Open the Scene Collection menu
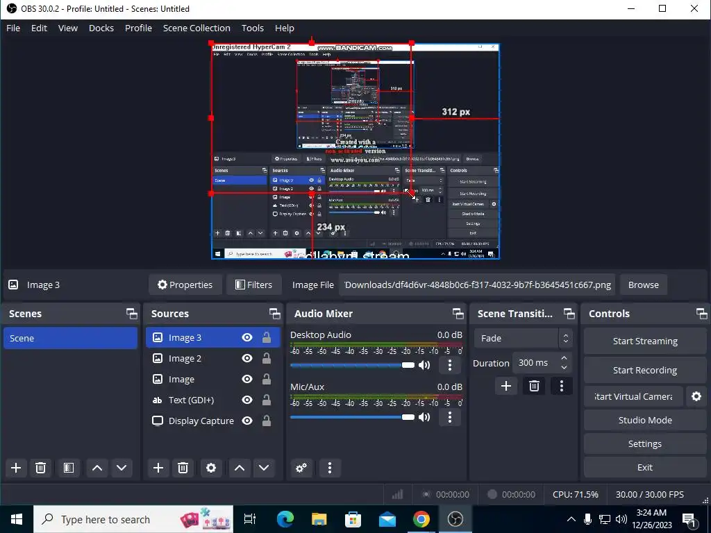This screenshot has width=711, height=533. point(196,28)
